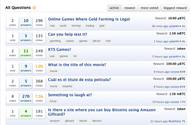Filter by the farming tag

76,26
